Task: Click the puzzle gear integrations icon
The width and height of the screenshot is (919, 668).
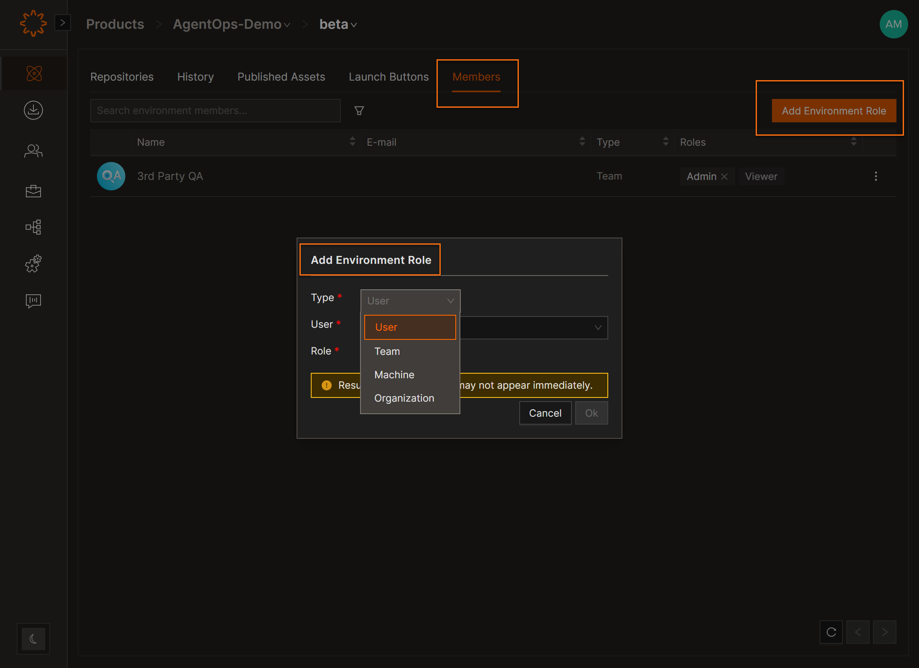Action: point(33,264)
